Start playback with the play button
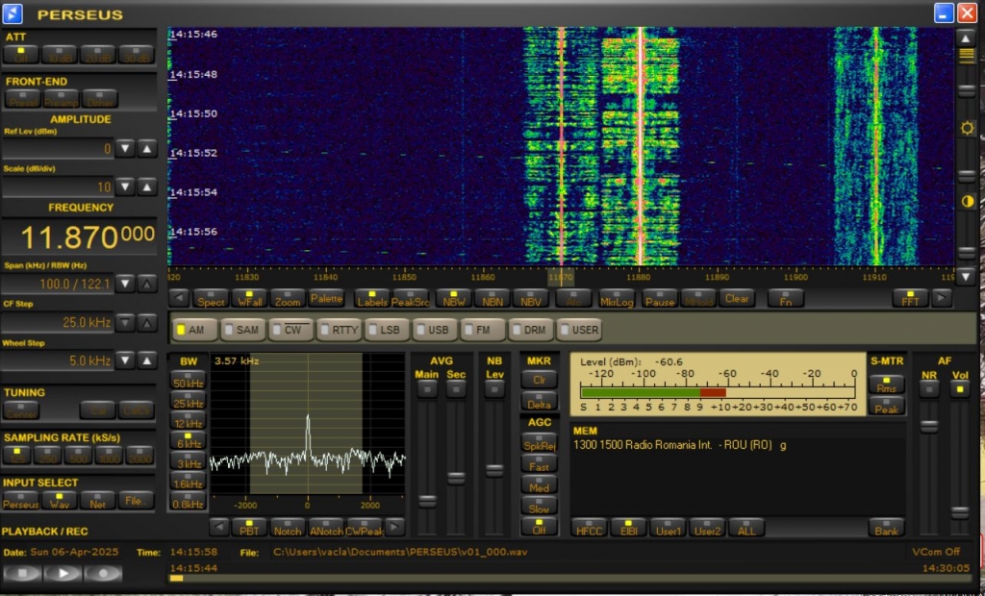985x596 pixels. coord(63,573)
